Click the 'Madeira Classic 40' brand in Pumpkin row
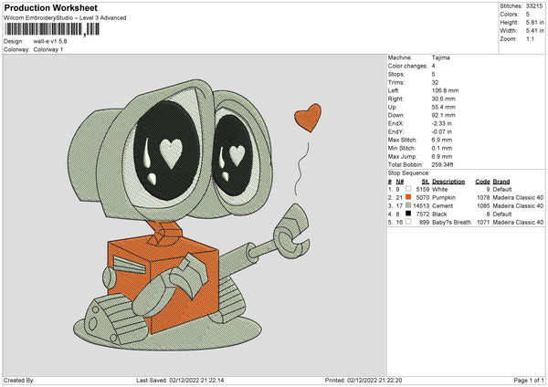548x387 pixels. (x=518, y=197)
